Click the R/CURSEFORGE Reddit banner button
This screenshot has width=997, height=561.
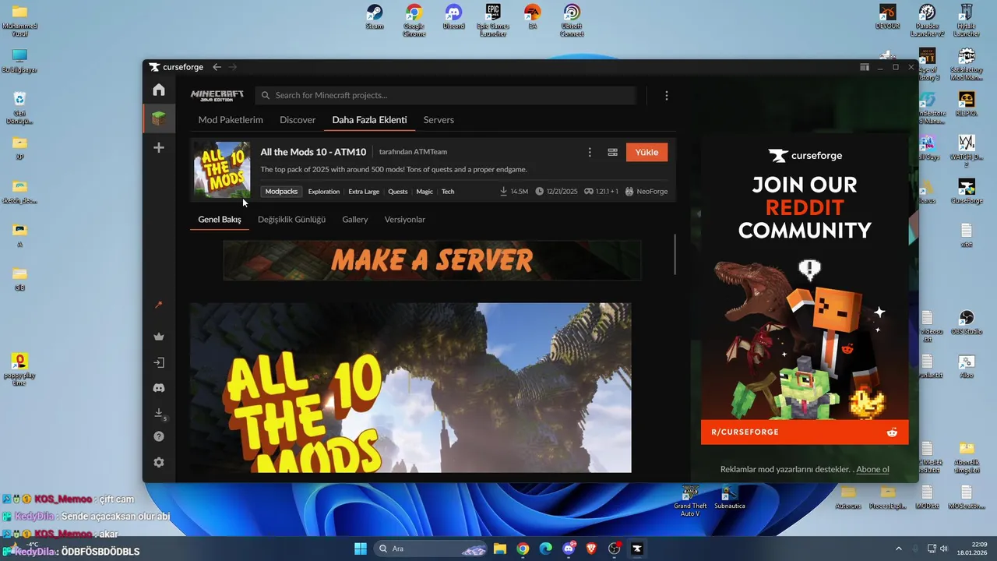coord(805,432)
